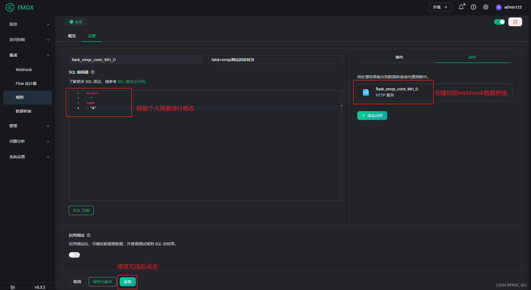Click the SQL 示例 button
The width and height of the screenshot is (531, 290).
[81, 210]
